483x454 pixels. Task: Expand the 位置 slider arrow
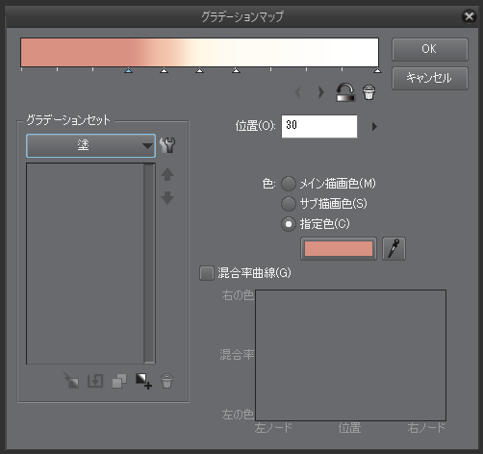[374, 126]
